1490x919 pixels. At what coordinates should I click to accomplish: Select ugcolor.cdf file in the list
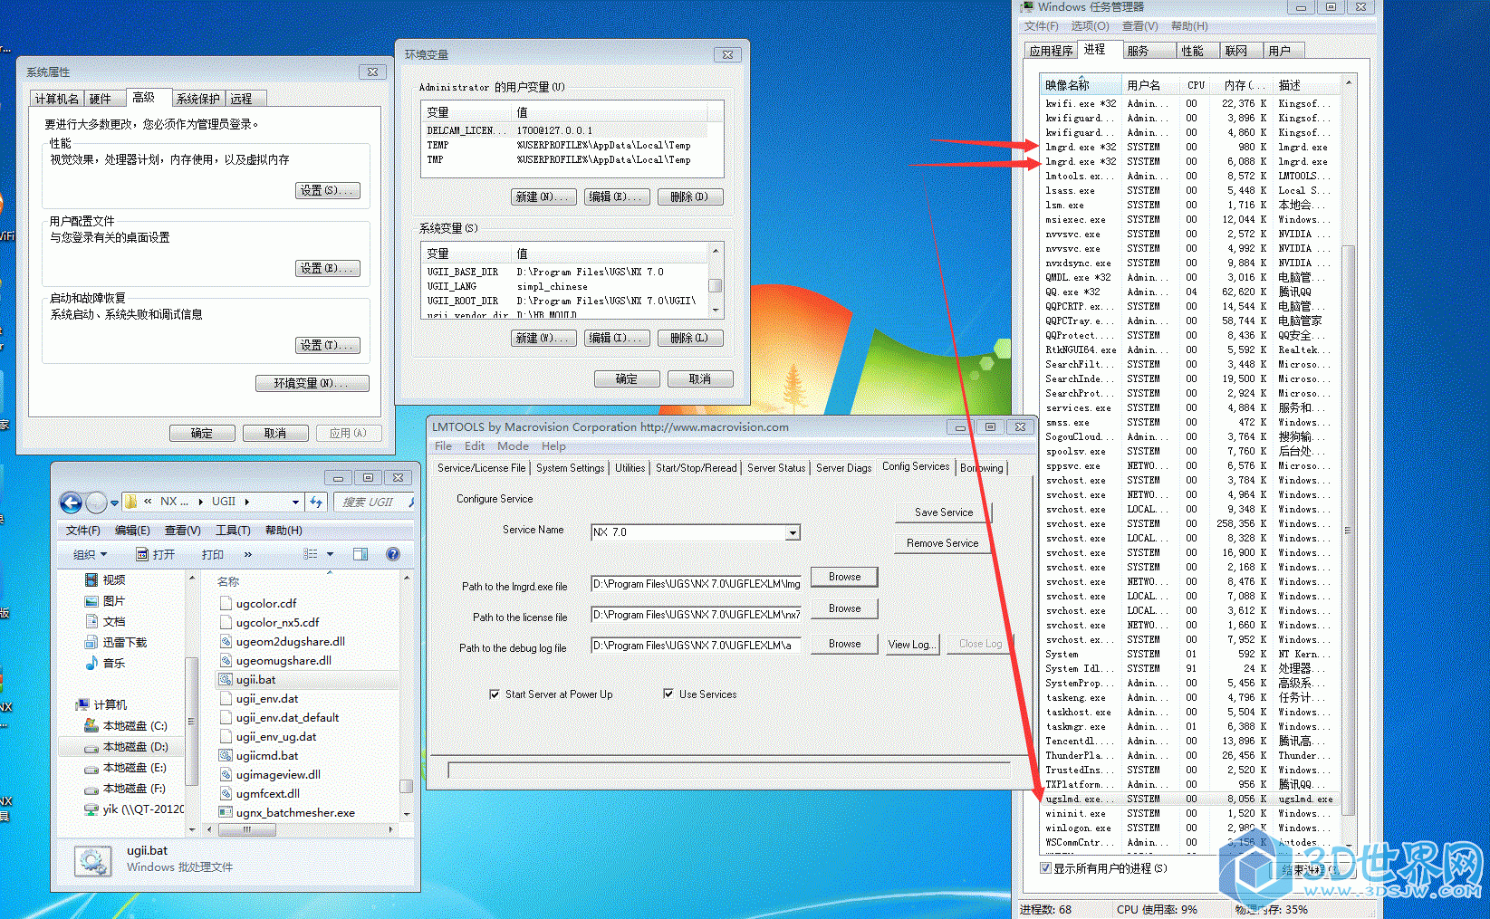266,603
